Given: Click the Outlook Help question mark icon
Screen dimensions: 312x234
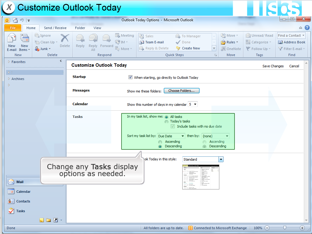Looking at the screenshot, I should click(307, 28).
